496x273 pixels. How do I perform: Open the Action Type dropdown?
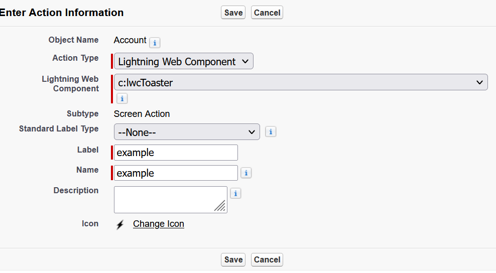pyautogui.click(x=183, y=61)
